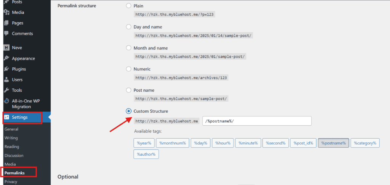Image resolution: width=390 pixels, height=185 pixels.
Task: Open the Users menu label
Action: [17, 80]
